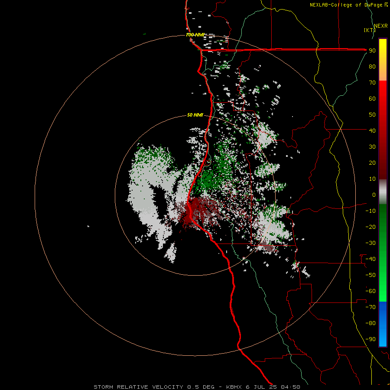This screenshot has height=390, width=390.
Task: Click the KBHX station identifier in the caption
Action: (x=234, y=387)
